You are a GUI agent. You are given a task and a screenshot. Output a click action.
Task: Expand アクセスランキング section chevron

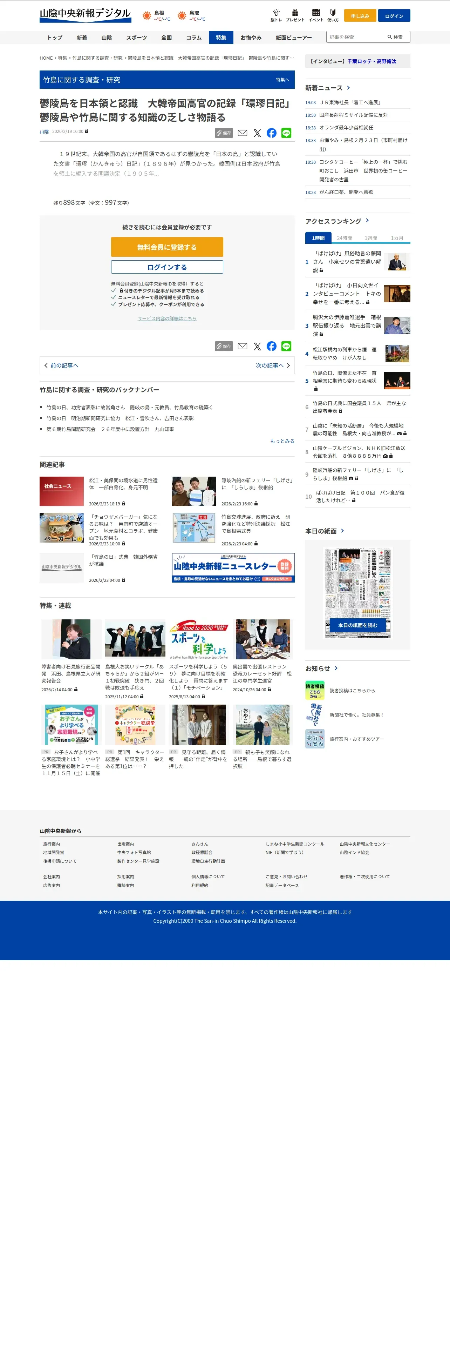pyautogui.click(x=367, y=221)
